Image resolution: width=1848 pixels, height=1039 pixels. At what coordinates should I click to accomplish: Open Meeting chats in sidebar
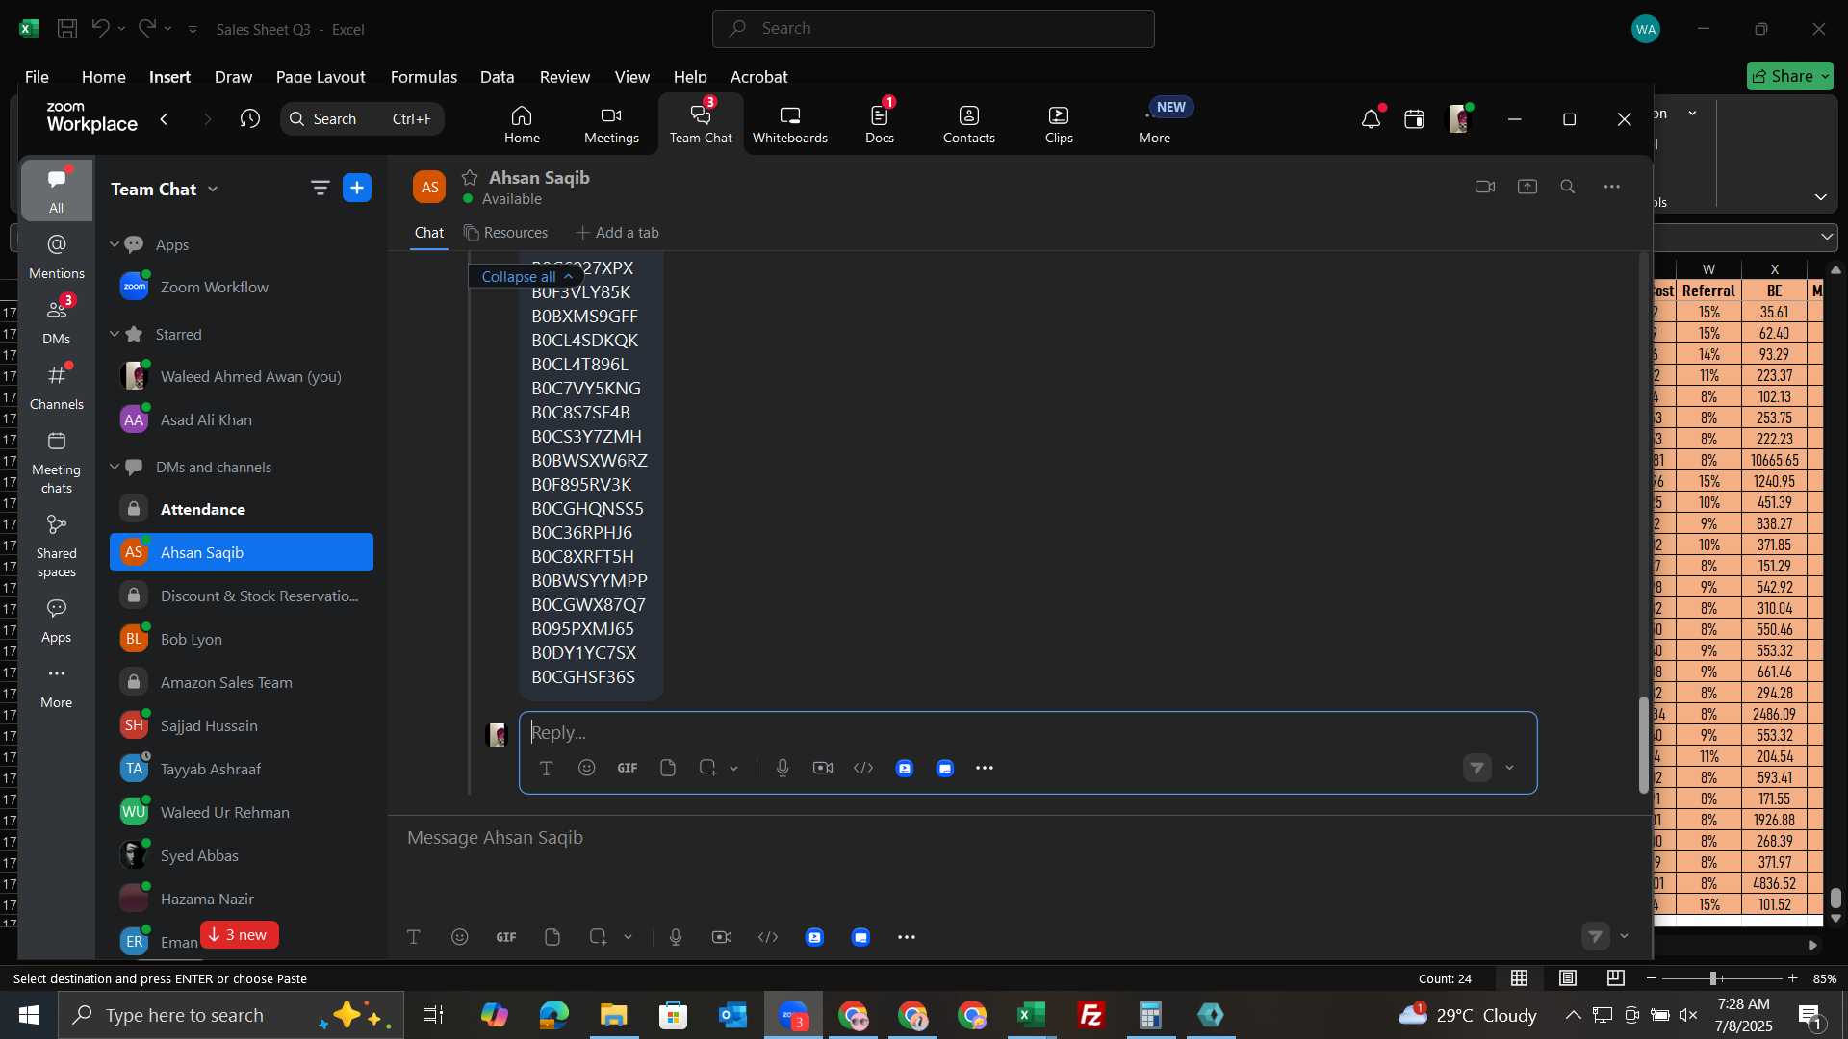tap(57, 462)
